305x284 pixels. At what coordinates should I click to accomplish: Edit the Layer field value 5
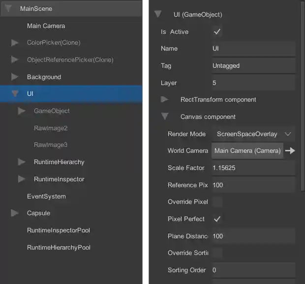pos(254,83)
